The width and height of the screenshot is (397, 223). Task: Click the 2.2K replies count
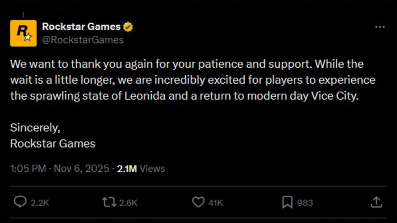[x=39, y=203]
